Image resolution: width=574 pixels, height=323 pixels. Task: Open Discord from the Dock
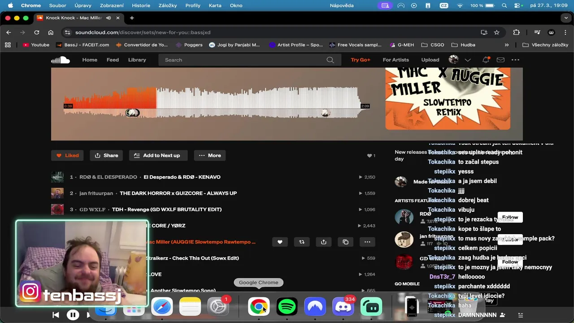pyautogui.click(x=343, y=307)
